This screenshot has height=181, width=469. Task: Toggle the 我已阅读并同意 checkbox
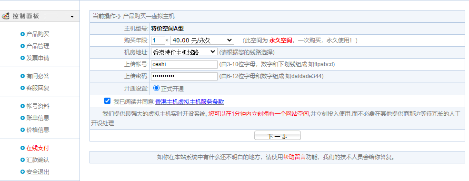(108, 101)
